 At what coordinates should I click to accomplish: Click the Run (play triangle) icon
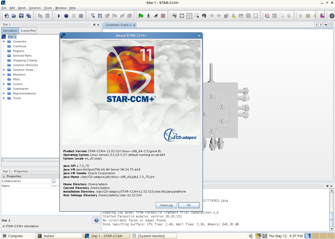(59, 16)
